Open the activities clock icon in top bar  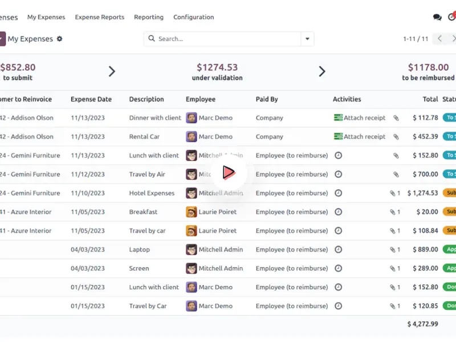[x=451, y=17]
